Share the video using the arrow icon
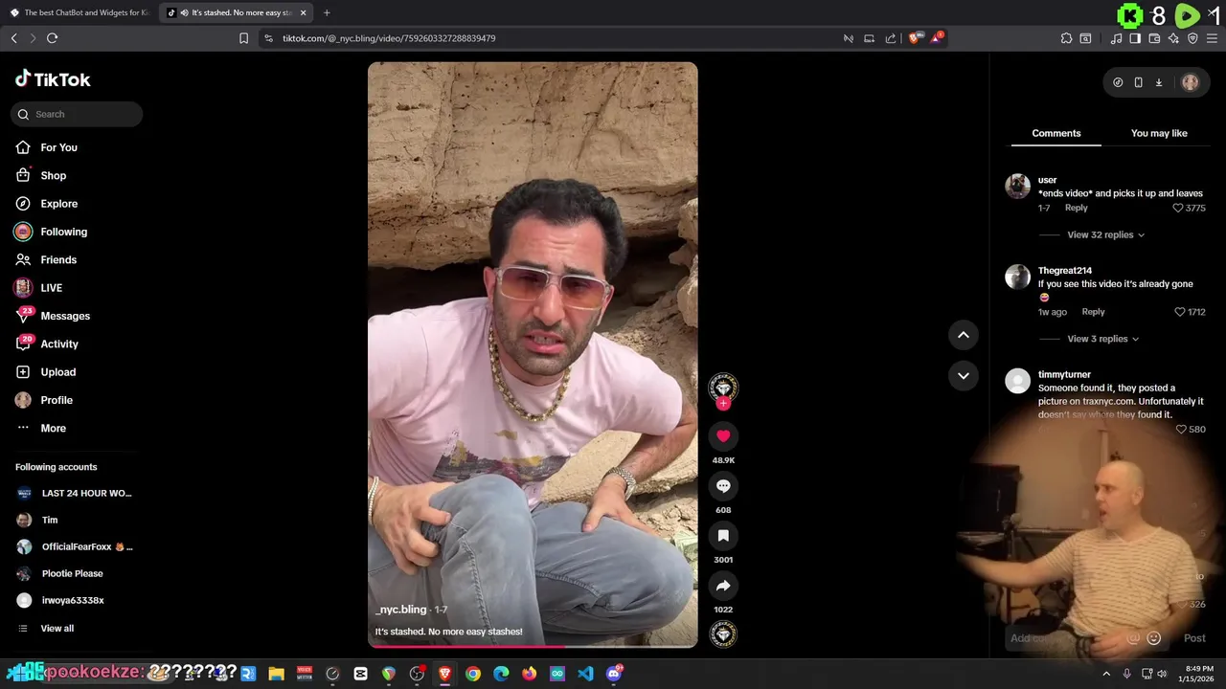This screenshot has width=1226, height=689. [723, 586]
